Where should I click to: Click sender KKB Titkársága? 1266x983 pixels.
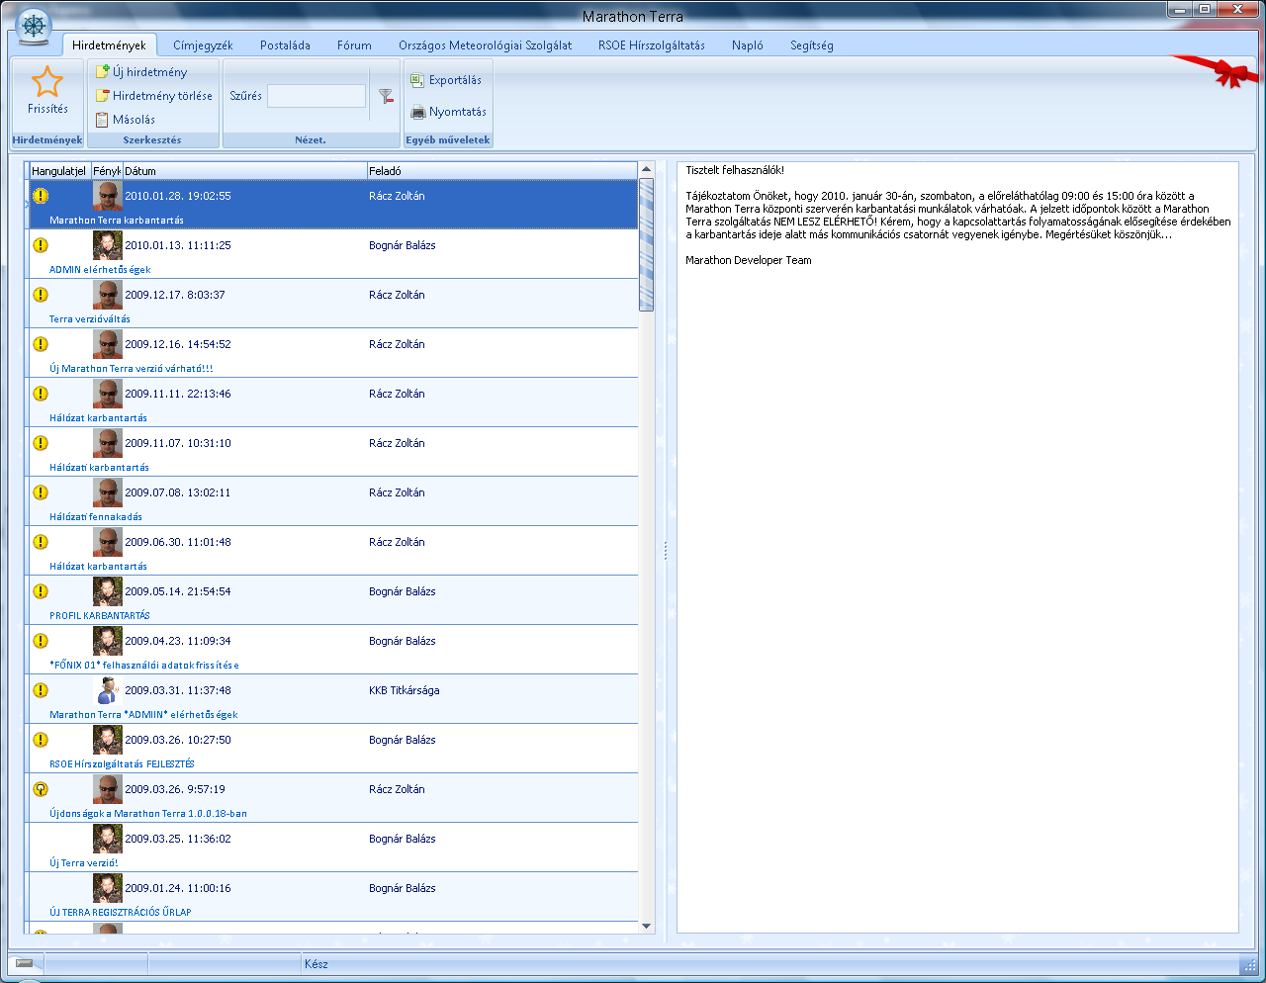tap(405, 690)
